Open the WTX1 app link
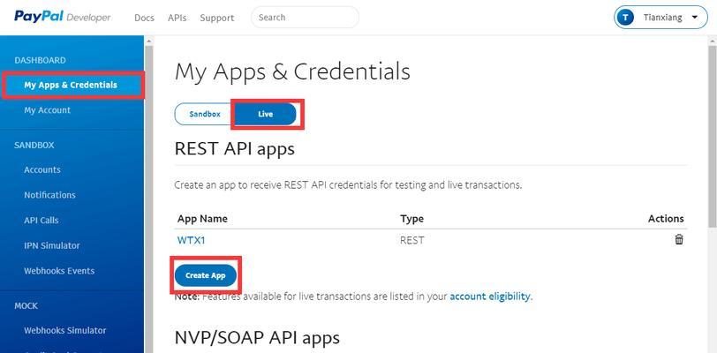 point(191,240)
